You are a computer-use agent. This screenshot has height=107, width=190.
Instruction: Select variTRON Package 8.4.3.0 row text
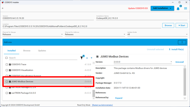(23, 93)
